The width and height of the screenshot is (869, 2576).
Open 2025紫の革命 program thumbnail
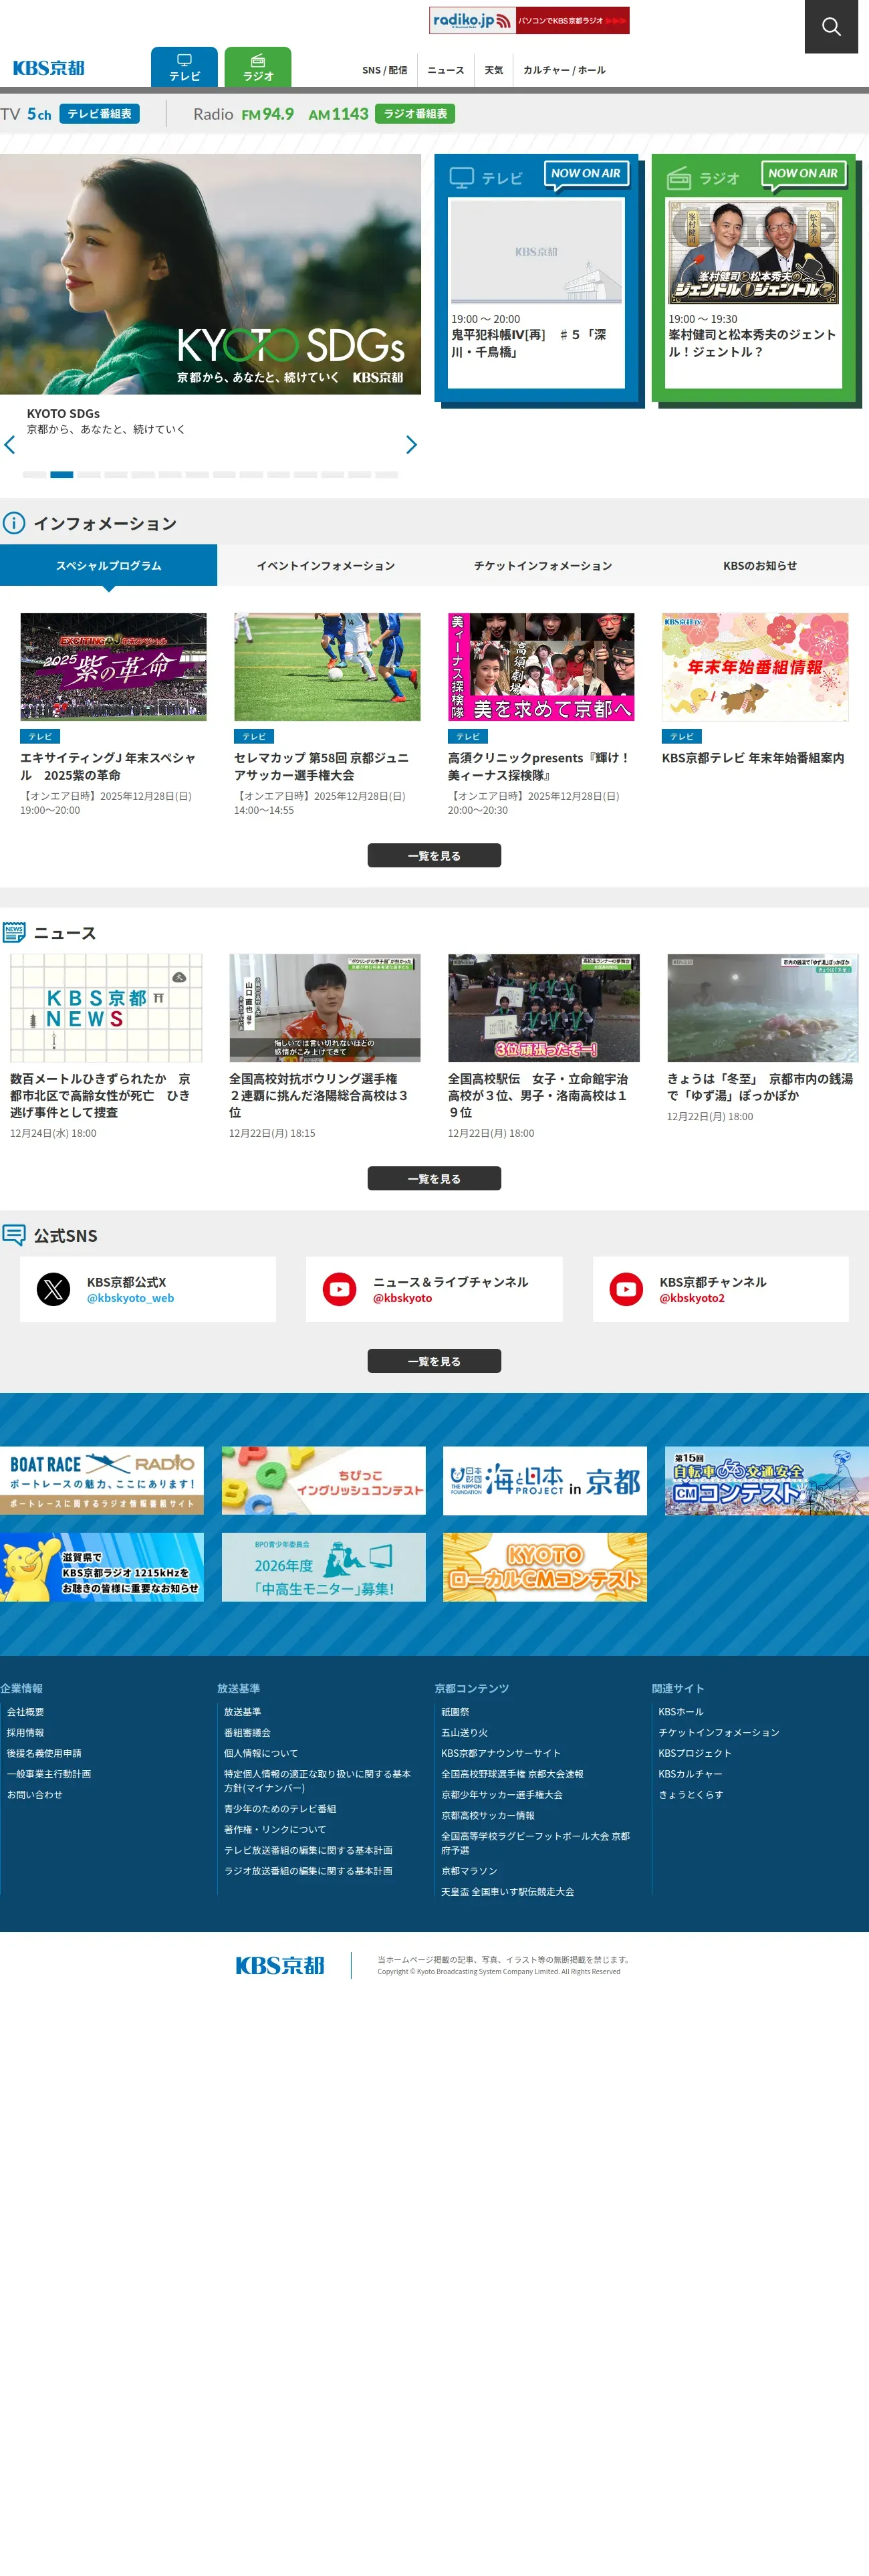coord(113,667)
